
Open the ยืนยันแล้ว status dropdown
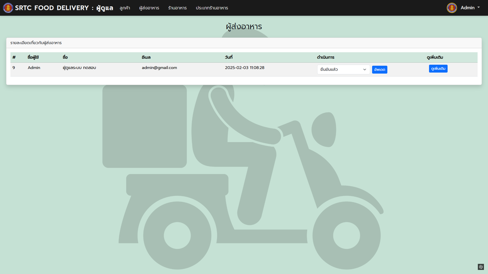pyautogui.click(x=341, y=70)
